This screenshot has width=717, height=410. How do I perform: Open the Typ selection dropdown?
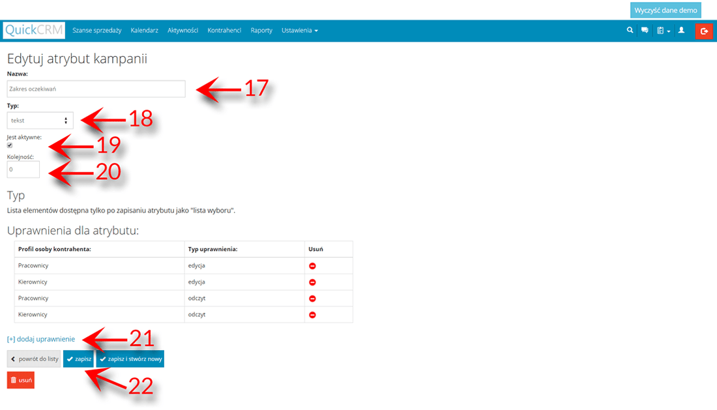(x=40, y=120)
